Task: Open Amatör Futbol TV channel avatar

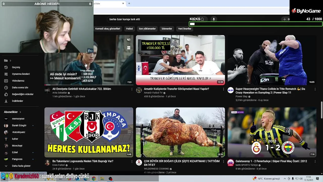Action: click(139, 90)
